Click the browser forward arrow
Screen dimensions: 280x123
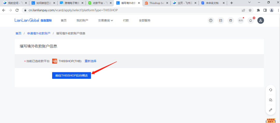(x=10, y=10)
